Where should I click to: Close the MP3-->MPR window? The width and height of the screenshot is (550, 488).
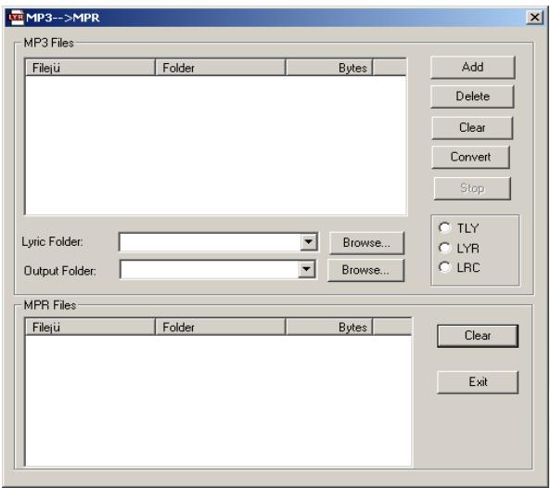coord(534,18)
